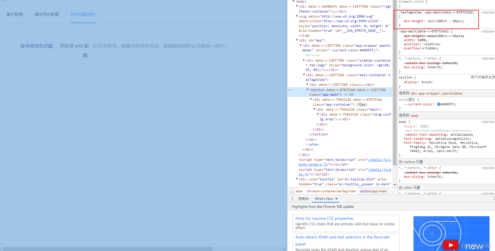
Task: Click the left breadcrumb overflow ellipsis
Action: 292,191
